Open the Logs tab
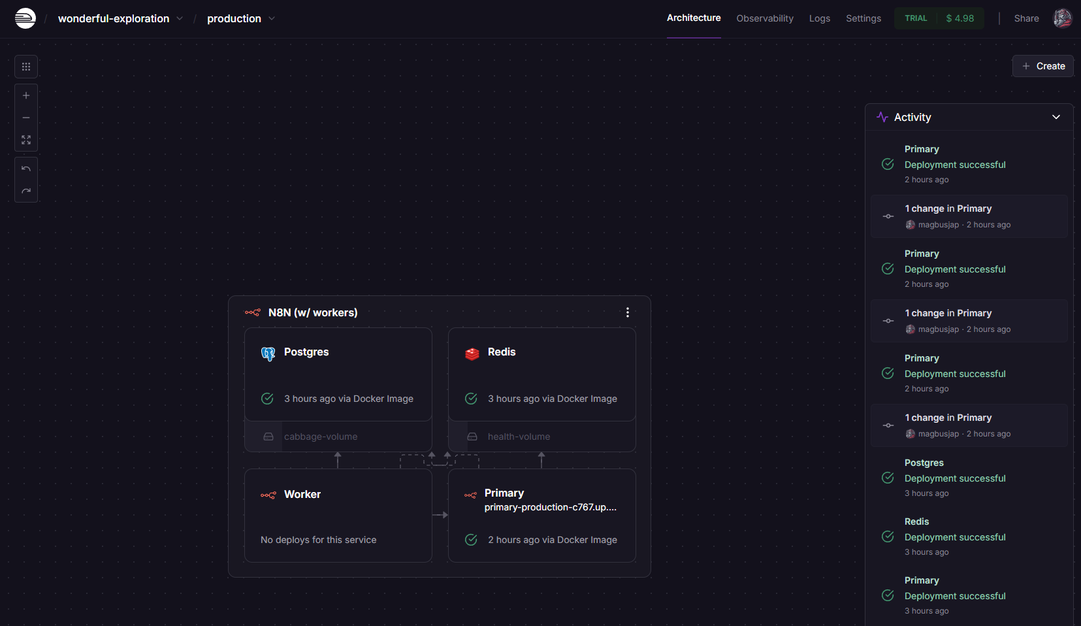1081x626 pixels. [x=820, y=18]
